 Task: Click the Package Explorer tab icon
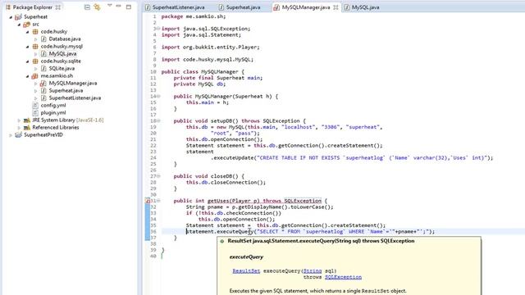(8, 7)
